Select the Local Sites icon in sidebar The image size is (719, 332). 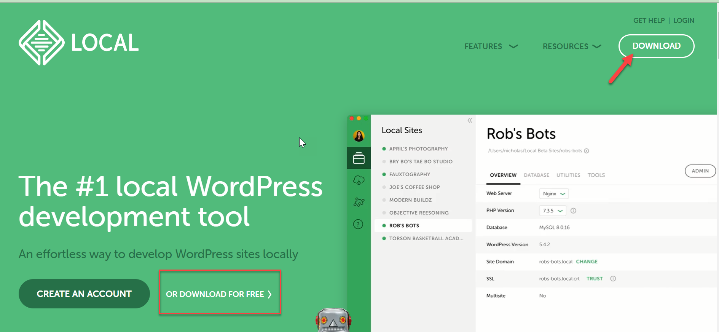pos(359,158)
